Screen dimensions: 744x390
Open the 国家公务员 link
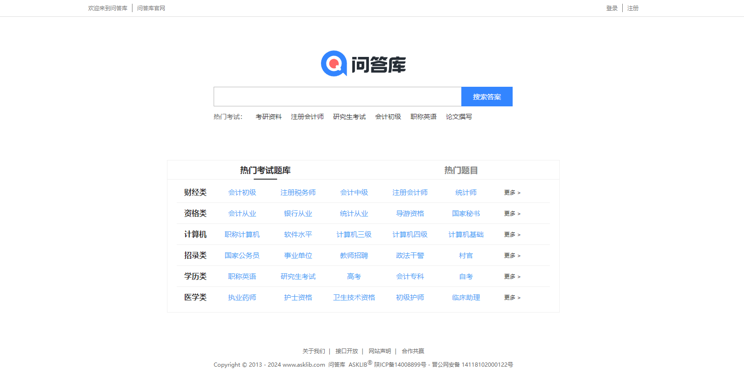[242, 256]
